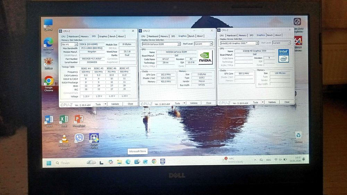Switch to Mainboard tab in SPD window
This screenshot has width=347, height=195.
pyautogui.click(x=74, y=36)
